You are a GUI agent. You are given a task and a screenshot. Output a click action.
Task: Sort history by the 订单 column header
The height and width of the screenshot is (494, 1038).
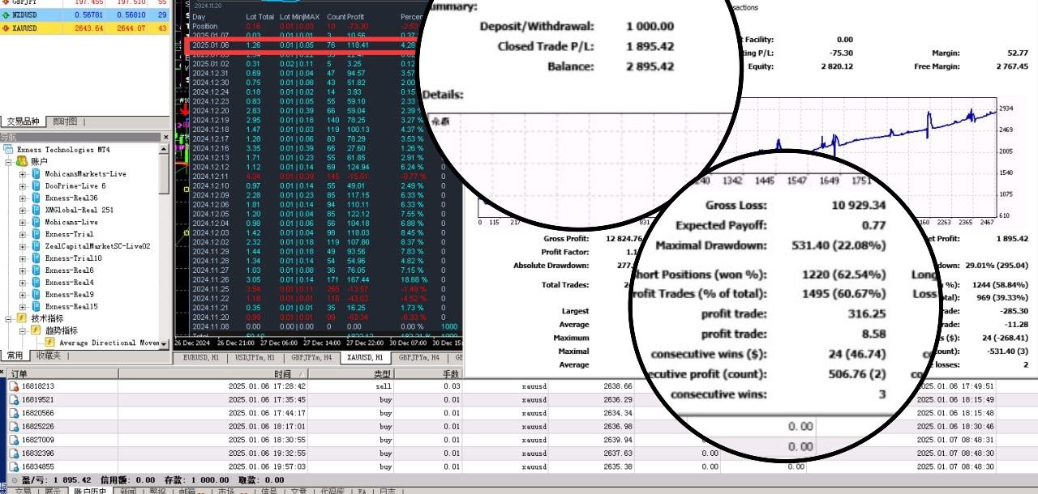pos(61,374)
